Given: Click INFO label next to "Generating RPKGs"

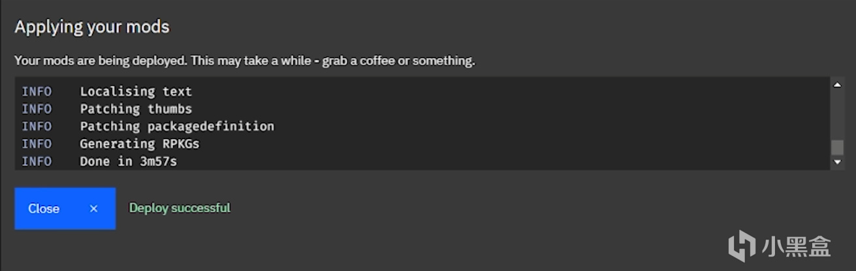Looking at the screenshot, I should (x=37, y=144).
